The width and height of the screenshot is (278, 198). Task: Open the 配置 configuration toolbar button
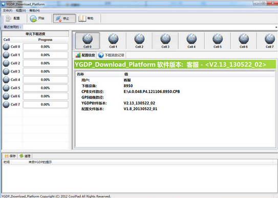click(x=13, y=18)
